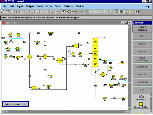Click the DYNAMIC panel scrollbar down arrow

[x=151, y=111]
